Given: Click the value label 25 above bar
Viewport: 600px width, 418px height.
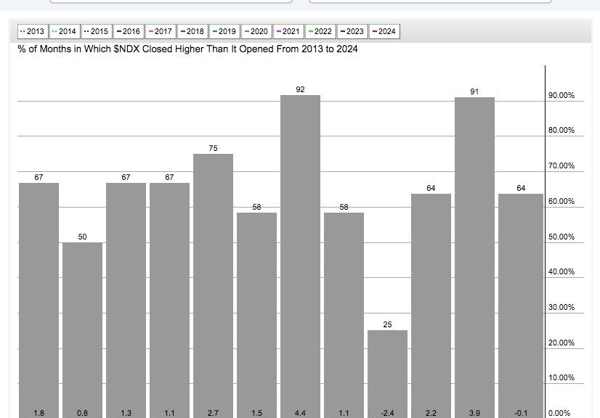Looking at the screenshot, I should tap(387, 324).
